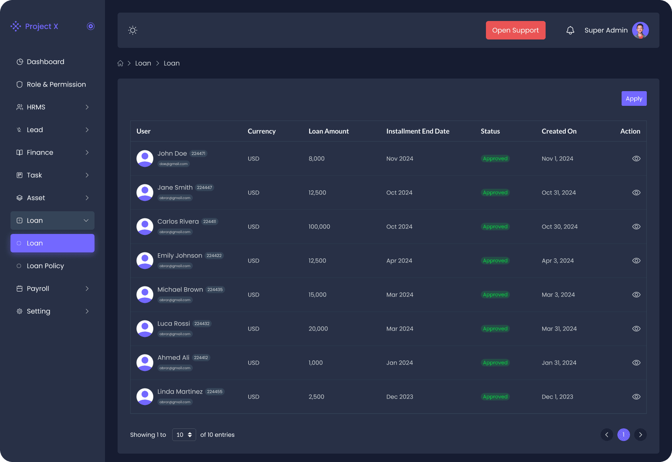Click John Doe's user avatar

click(145, 159)
